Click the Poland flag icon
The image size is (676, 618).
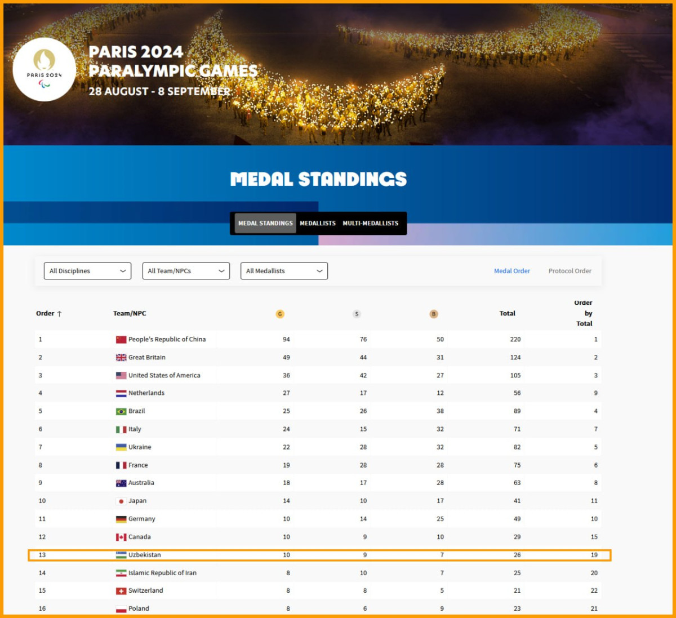(x=121, y=609)
